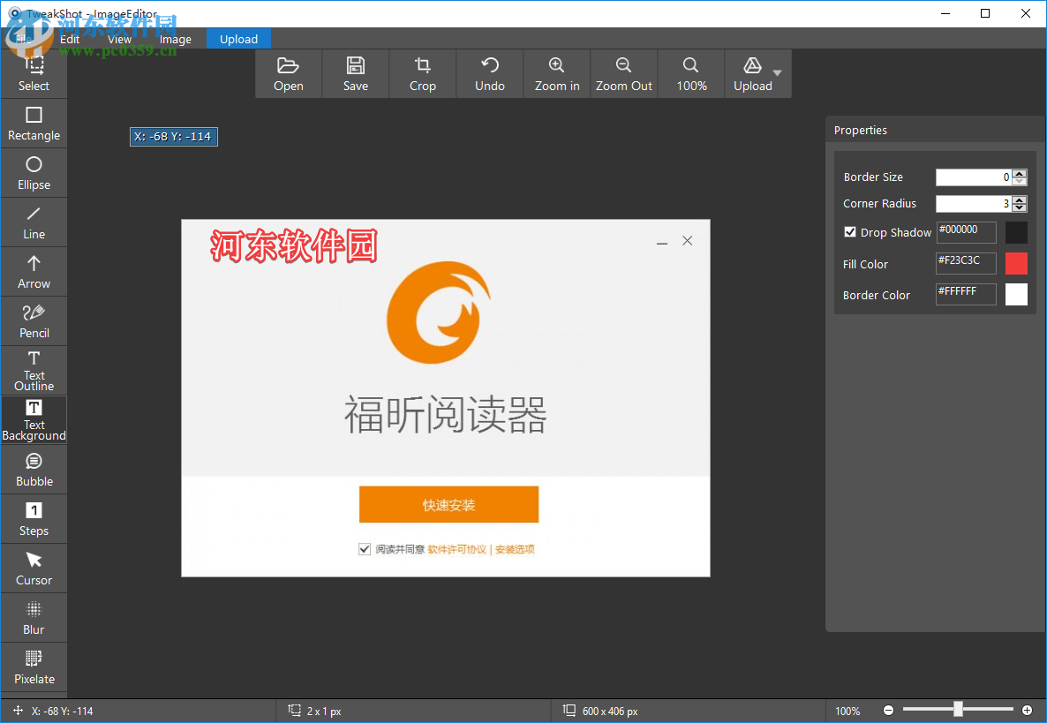
Task: Select the Ellipse tool
Action: [x=34, y=172]
